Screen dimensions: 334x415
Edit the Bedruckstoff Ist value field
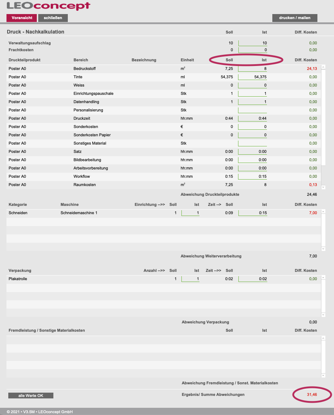pos(252,69)
